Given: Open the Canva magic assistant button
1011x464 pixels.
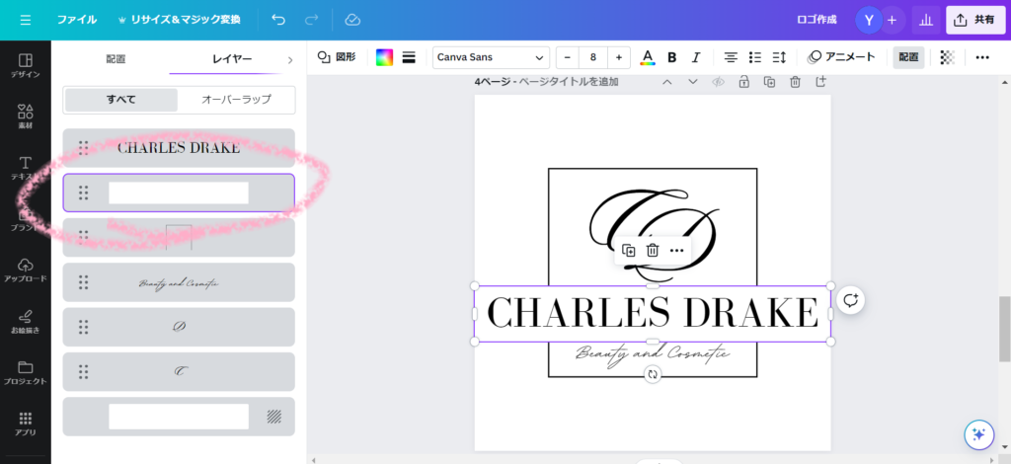Looking at the screenshot, I should (x=978, y=434).
